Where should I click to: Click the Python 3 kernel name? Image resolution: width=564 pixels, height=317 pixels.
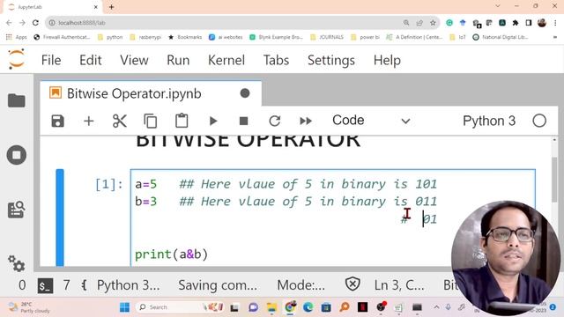click(x=489, y=121)
